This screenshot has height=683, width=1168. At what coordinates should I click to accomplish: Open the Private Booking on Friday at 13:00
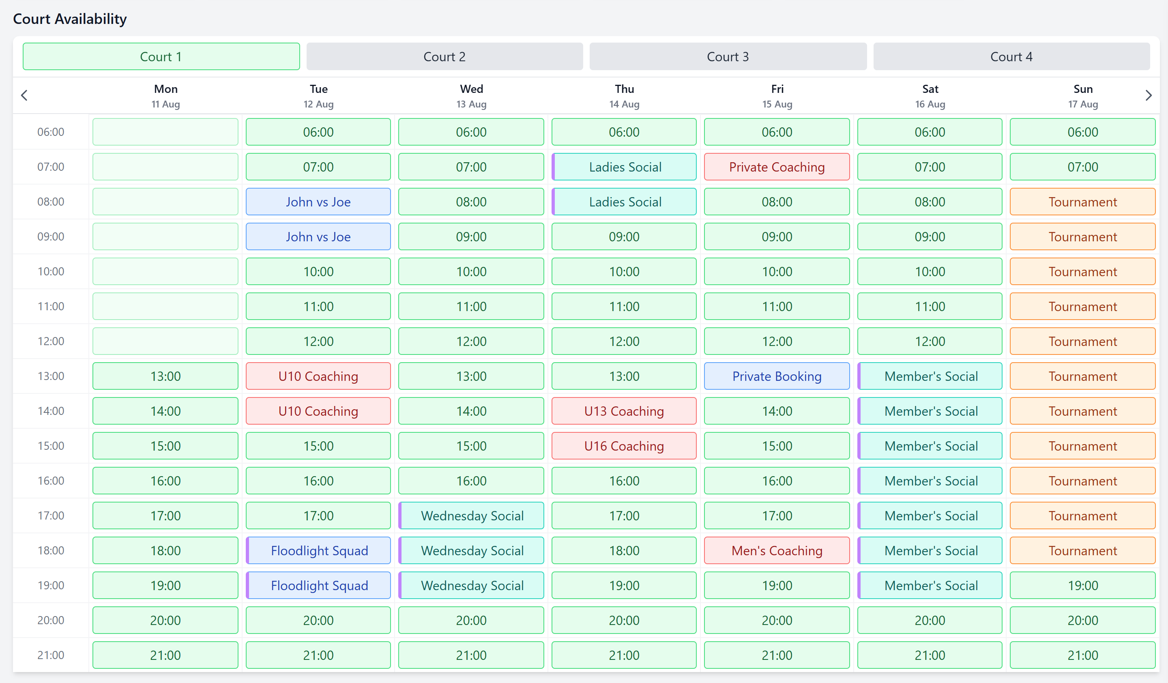[777, 376]
